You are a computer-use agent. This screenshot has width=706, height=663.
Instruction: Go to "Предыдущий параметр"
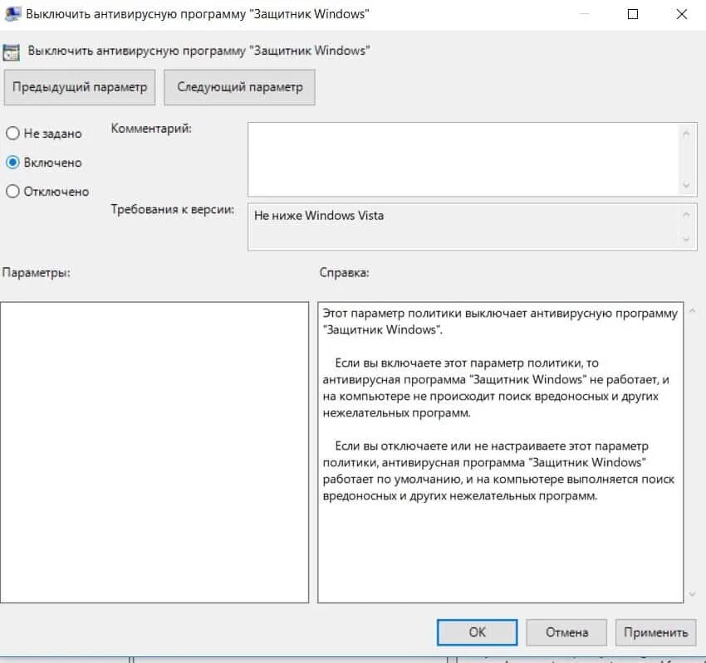pyautogui.click(x=80, y=87)
